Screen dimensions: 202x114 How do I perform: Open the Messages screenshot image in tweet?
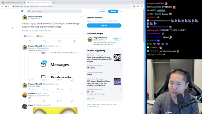coord(55,65)
